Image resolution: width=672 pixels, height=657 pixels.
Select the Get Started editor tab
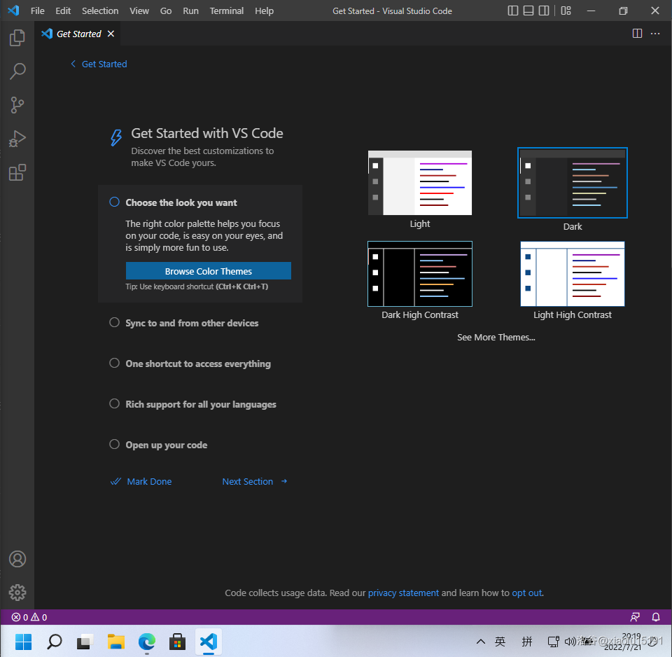coord(78,34)
